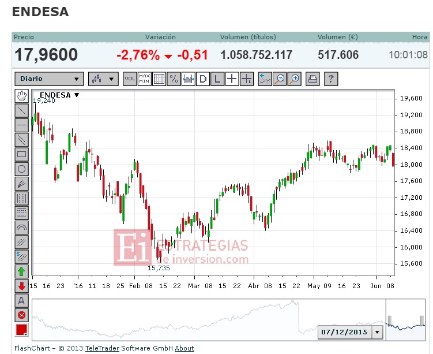Click the Volumen (€) header
The width and height of the screenshot is (433, 354).
(x=337, y=37)
